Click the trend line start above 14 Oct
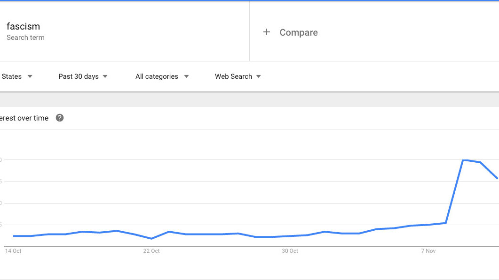This screenshot has height=280, width=499. pos(14,236)
